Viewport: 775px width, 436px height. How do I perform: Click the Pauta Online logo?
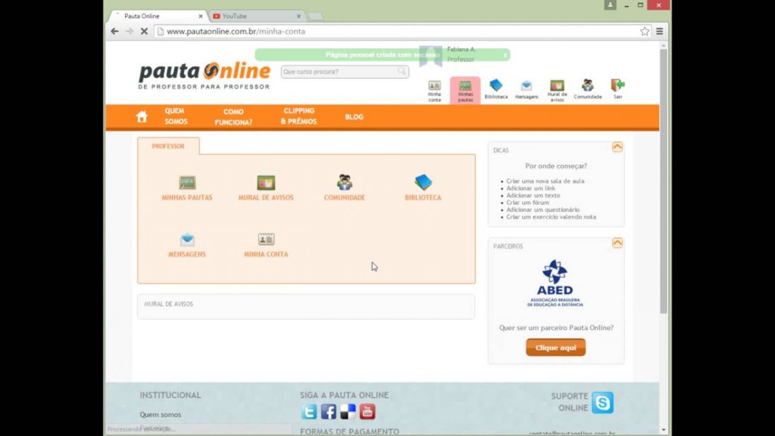coord(203,75)
